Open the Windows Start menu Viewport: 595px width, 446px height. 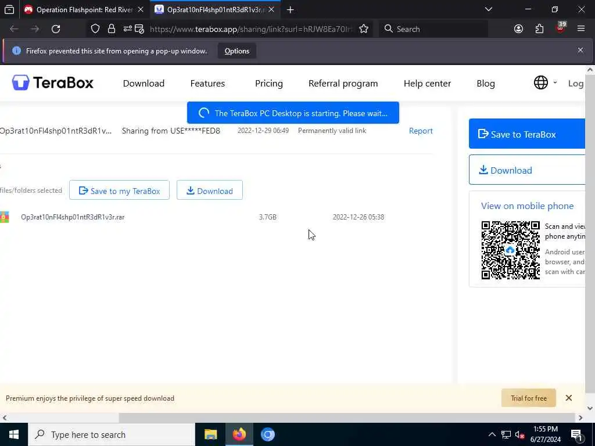tap(14, 434)
